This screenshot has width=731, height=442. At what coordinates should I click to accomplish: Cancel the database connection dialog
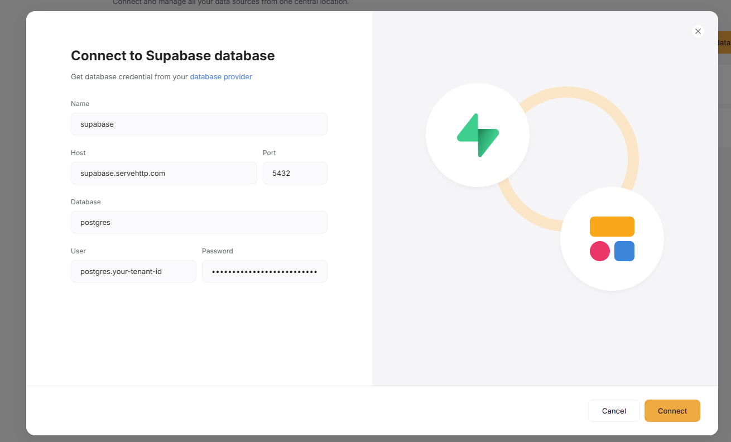point(614,411)
